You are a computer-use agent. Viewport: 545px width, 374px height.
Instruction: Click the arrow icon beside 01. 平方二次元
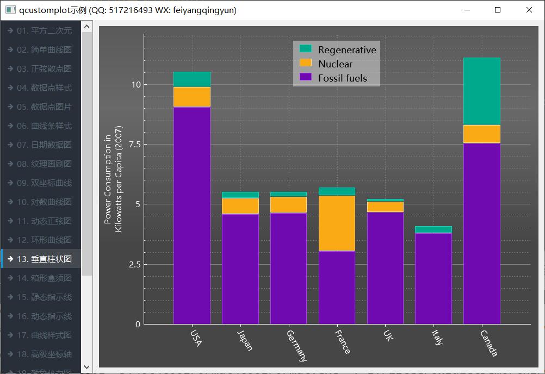coord(10,31)
